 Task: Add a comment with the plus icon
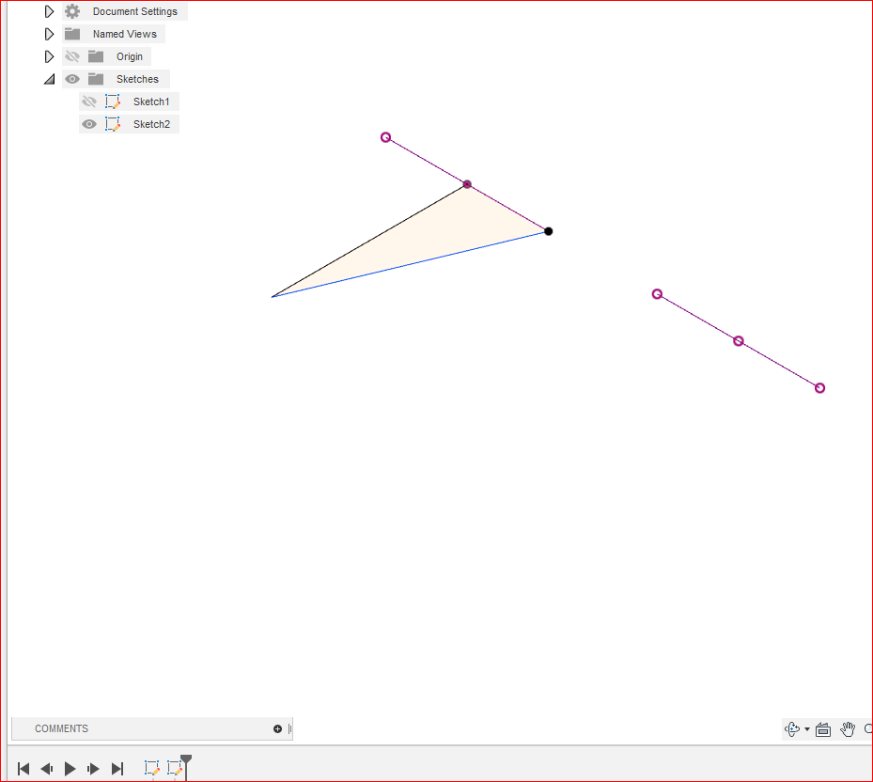click(x=278, y=728)
